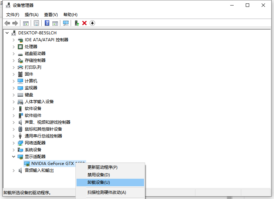
Task: Click the down-arrow disable device toolbar icon
Action: tap(92, 23)
